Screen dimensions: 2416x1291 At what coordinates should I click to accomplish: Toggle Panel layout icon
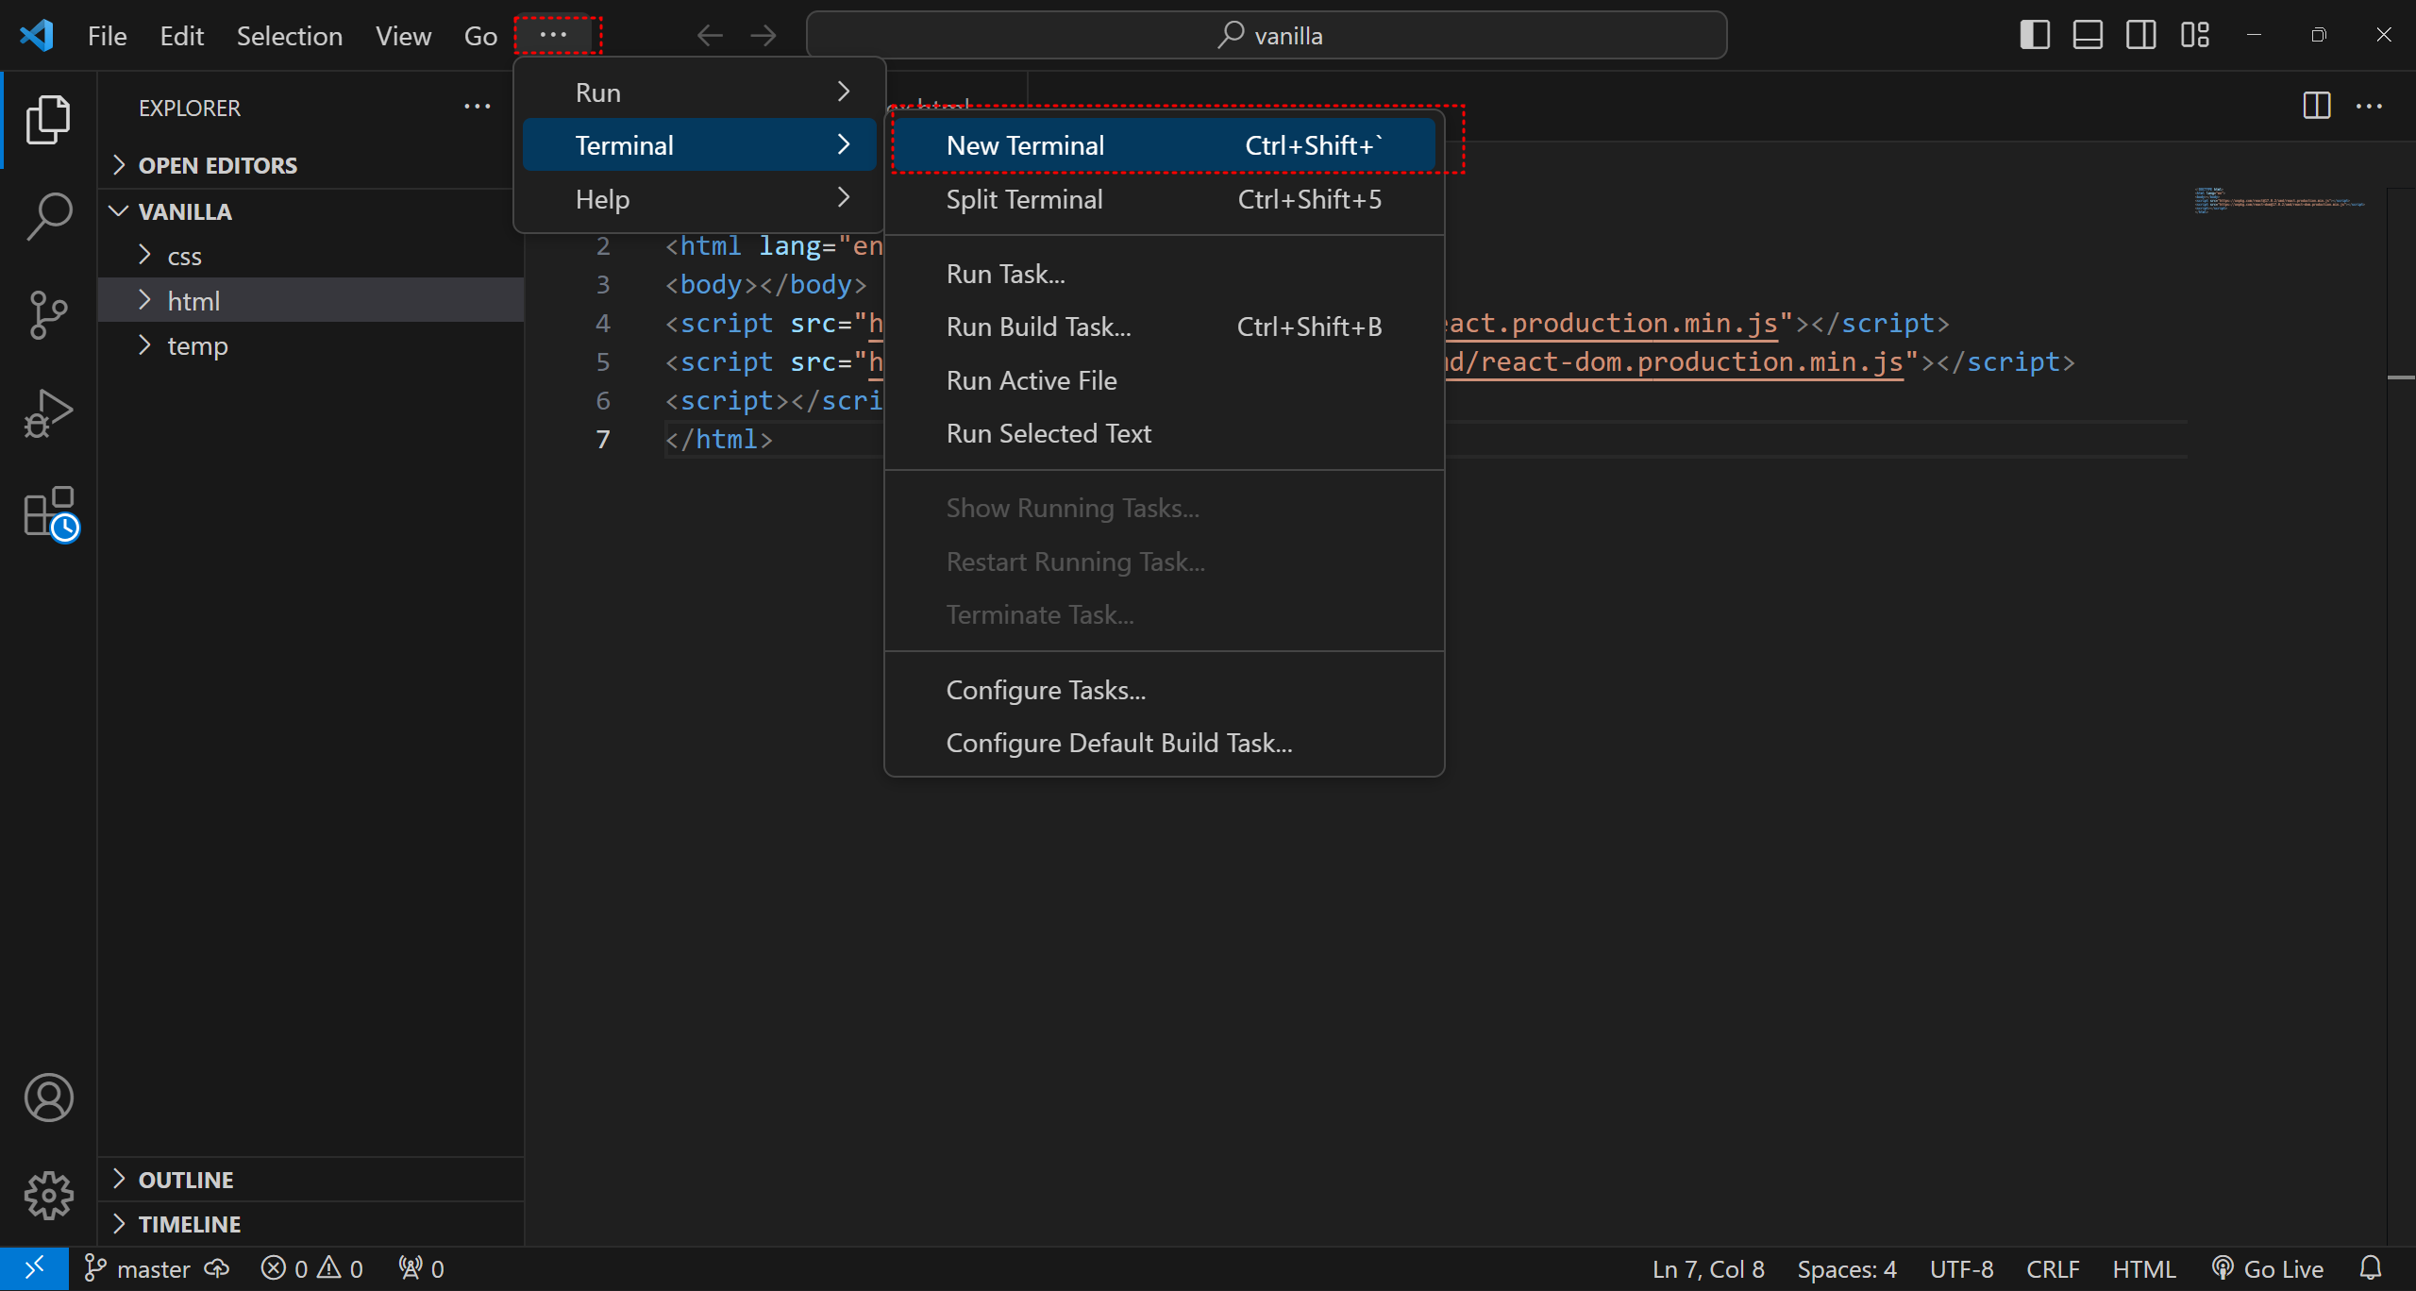click(x=2088, y=36)
